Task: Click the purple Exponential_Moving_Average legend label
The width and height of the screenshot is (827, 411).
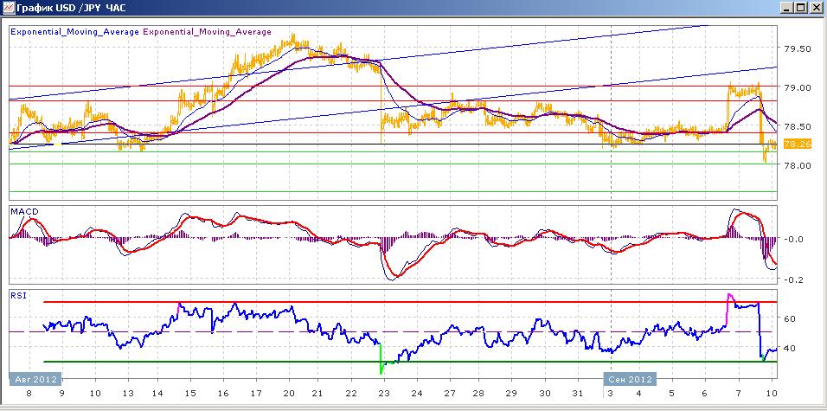Action: (208, 32)
